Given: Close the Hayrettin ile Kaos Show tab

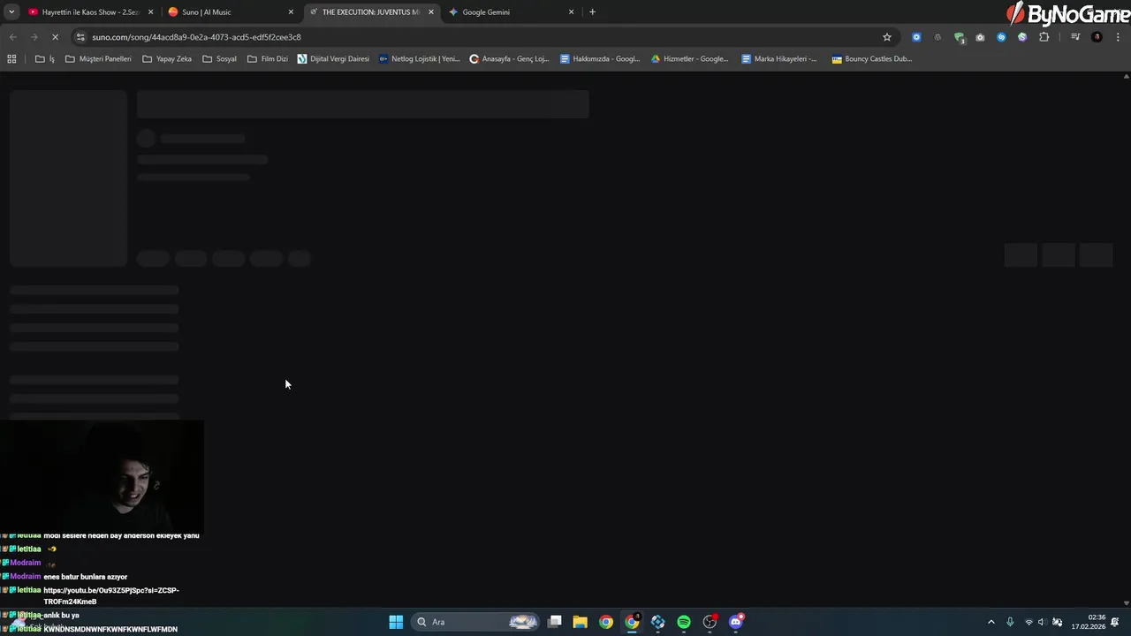Looking at the screenshot, I should [x=150, y=12].
